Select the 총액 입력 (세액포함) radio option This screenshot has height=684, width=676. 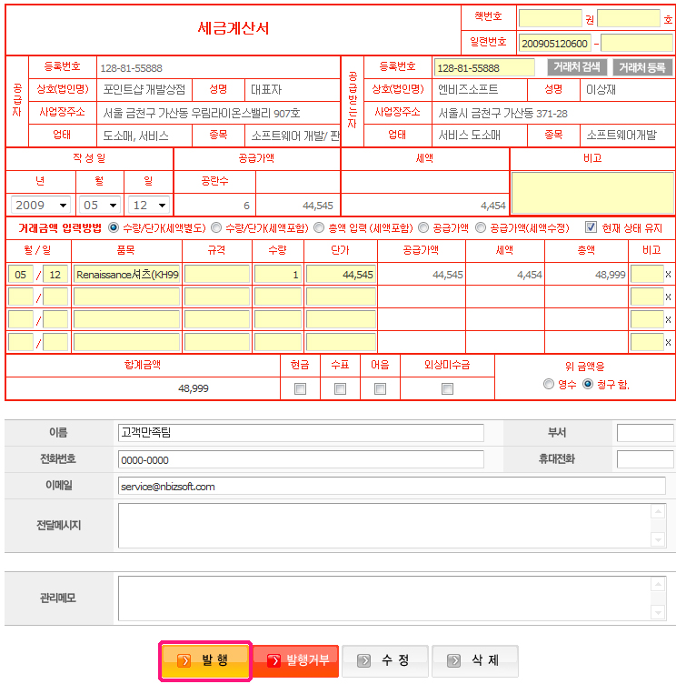(319, 227)
